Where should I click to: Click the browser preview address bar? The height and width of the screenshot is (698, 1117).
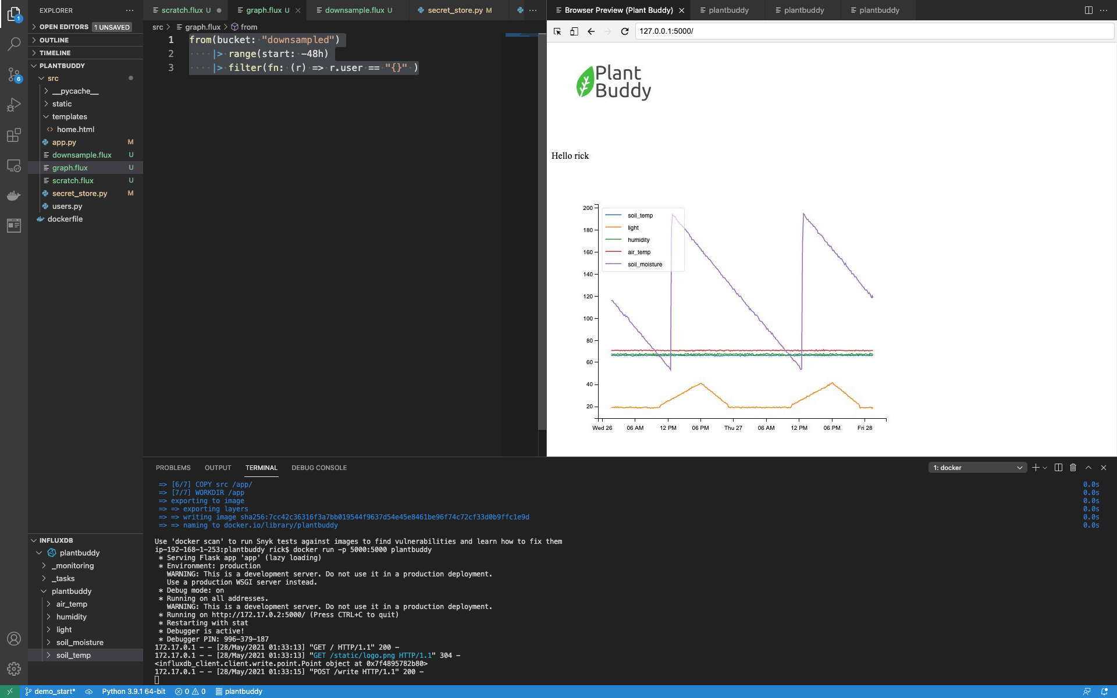[x=814, y=31]
